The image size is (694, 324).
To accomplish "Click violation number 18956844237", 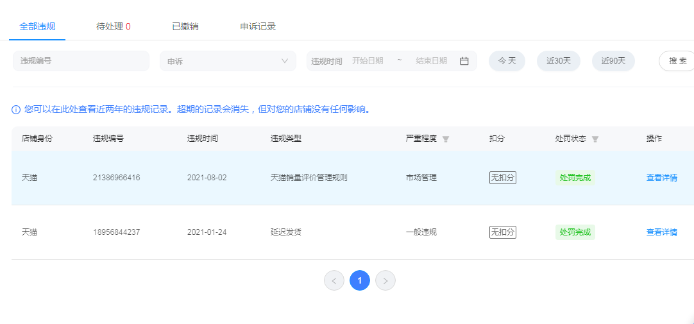I will point(116,232).
